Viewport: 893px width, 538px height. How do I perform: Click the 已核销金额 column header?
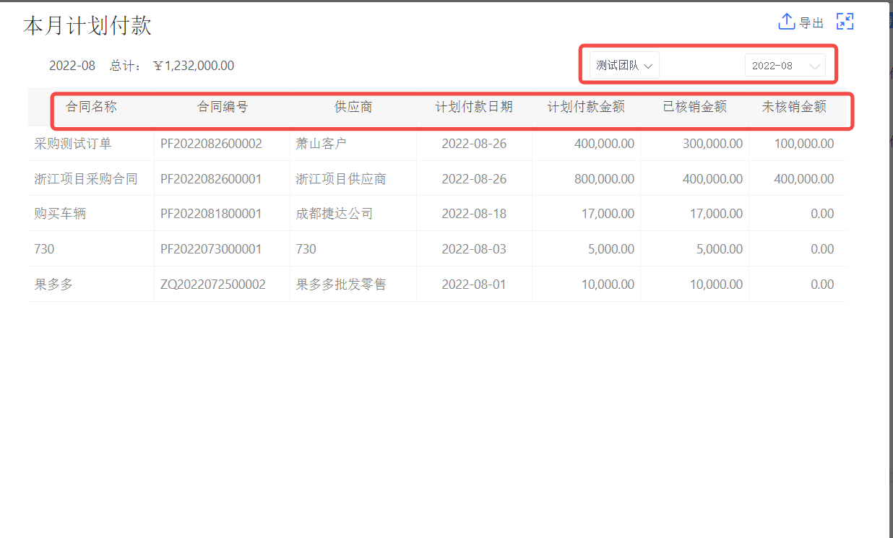tap(695, 107)
